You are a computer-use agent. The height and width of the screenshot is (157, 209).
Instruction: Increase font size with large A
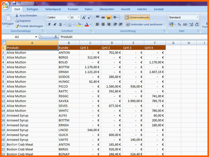point(84,18)
